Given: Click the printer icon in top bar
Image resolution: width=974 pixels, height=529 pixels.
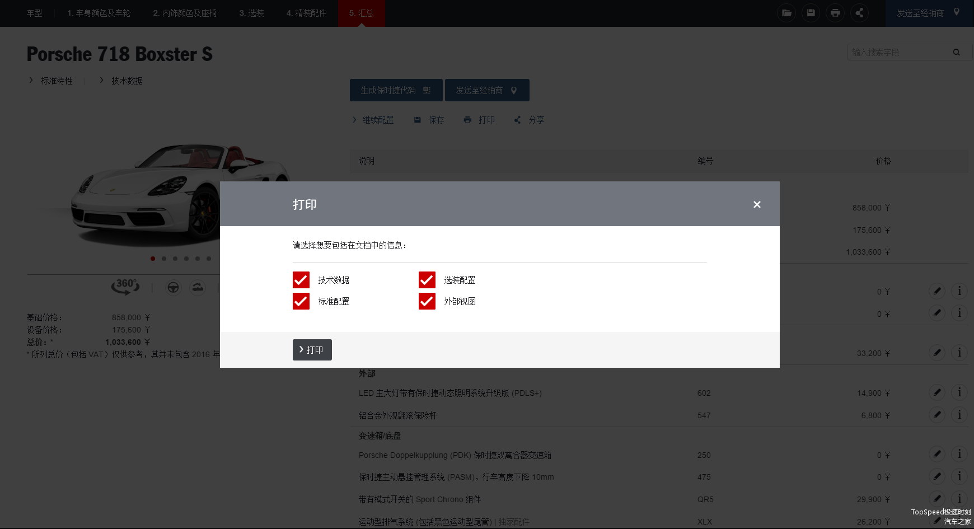Looking at the screenshot, I should (x=835, y=13).
